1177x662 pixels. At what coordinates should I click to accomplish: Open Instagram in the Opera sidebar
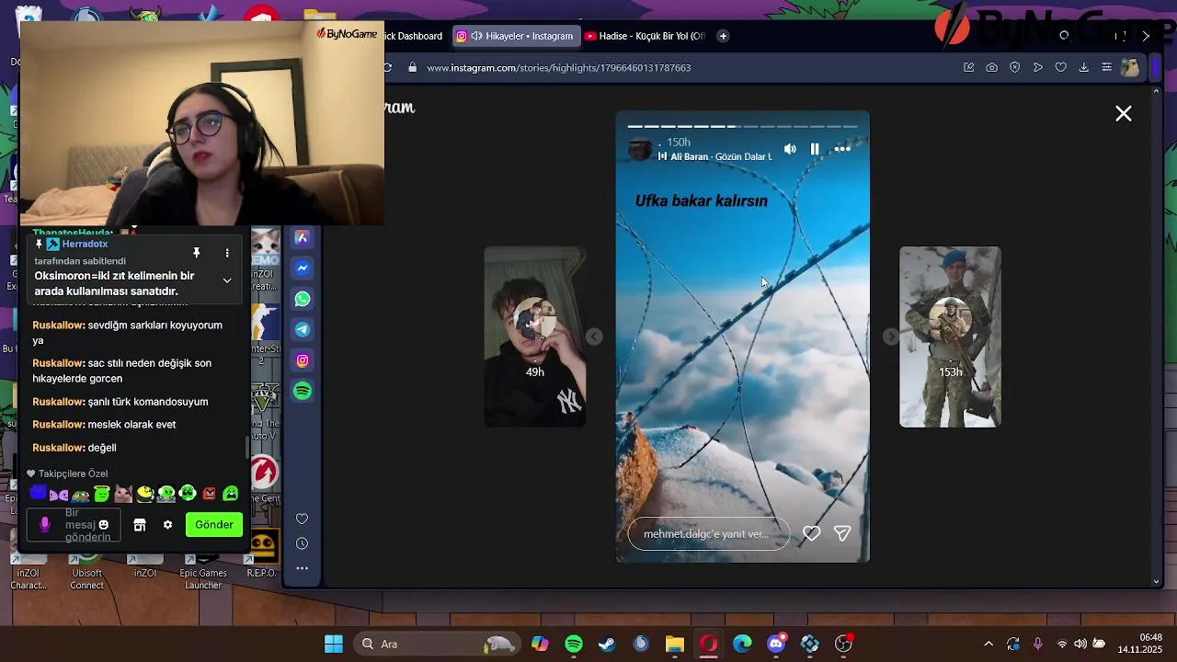pos(302,360)
